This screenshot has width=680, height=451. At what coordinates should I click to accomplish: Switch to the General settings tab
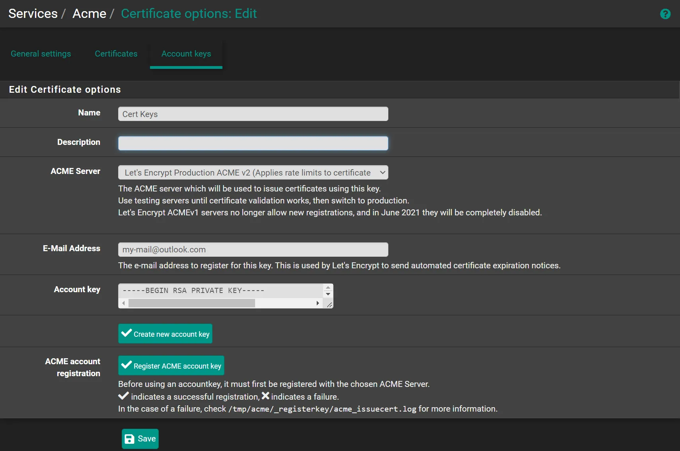41,54
